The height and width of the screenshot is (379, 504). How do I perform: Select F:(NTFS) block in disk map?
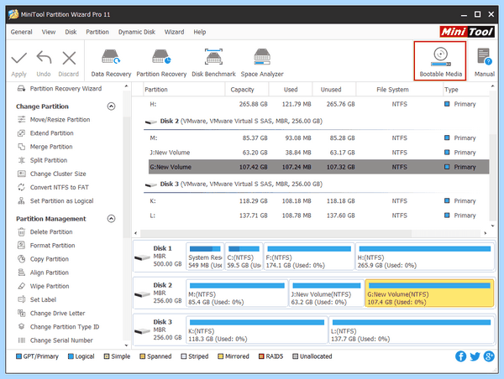309,257
